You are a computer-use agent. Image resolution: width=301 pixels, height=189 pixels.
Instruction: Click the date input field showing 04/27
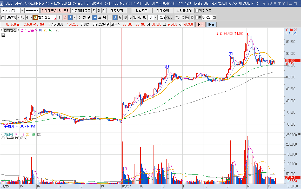point(206,17)
